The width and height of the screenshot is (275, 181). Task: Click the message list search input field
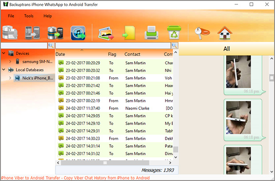pyautogui.click(x=113, y=46)
